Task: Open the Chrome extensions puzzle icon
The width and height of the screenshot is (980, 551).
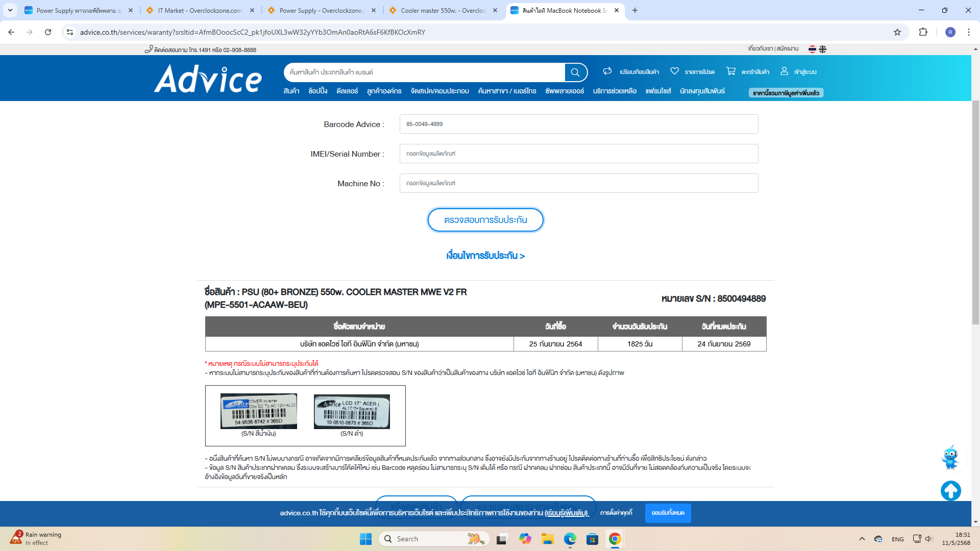Action: [x=923, y=32]
